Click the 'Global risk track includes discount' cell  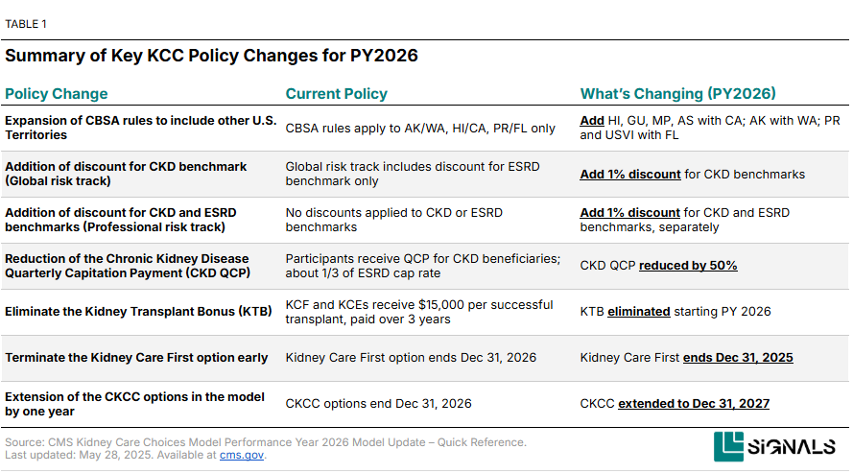pyautogui.click(x=413, y=174)
